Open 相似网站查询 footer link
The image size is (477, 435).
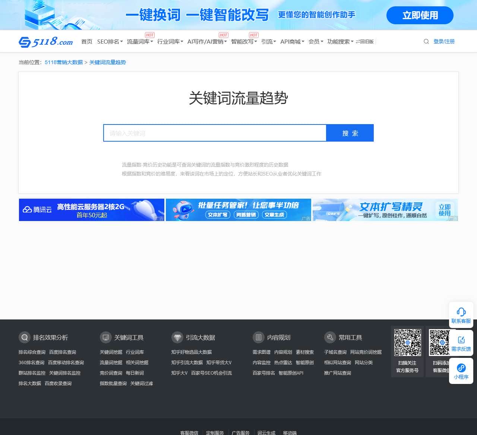click(x=338, y=363)
